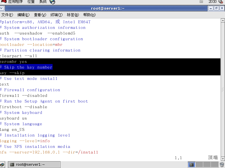Viewport: 225px width, 168px height.
Task: Click the line 'auth --useshadow --enablemd5'
Action: pos(38,33)
